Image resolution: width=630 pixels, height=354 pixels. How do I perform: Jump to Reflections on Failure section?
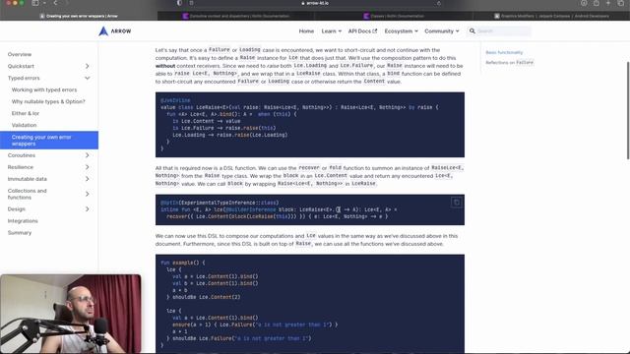click(x=510, y=62)
